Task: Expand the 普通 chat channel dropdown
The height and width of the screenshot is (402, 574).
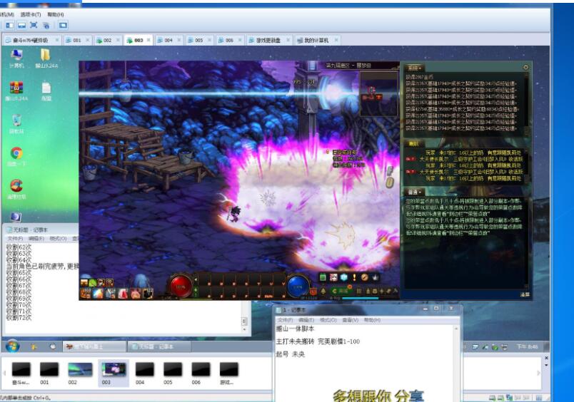Action: pyautogui.click(x=414, y=192)
